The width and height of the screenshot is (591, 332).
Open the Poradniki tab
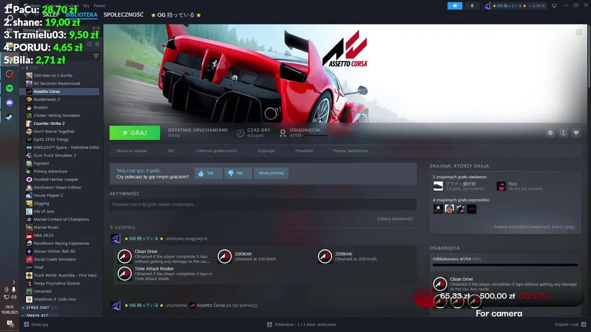click(304, 151)
